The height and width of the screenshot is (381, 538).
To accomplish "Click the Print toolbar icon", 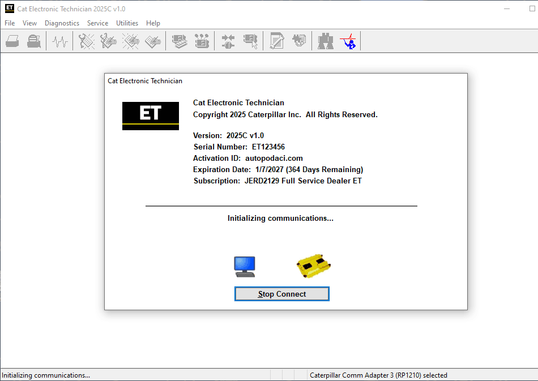I will tap(13, 41).
